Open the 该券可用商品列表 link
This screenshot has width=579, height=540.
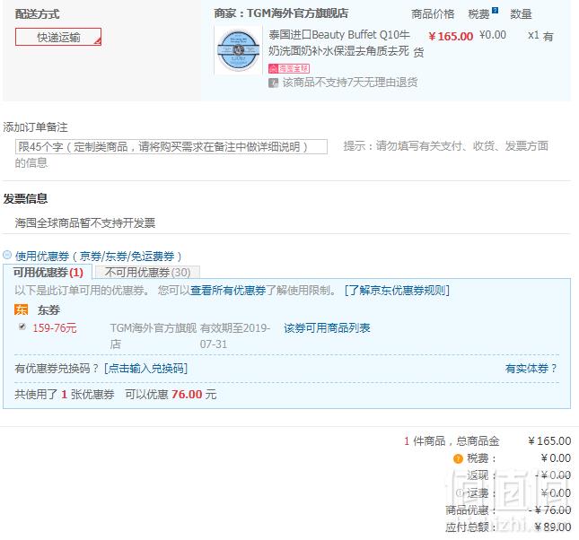pyautogui.click(x=327, y=327)
